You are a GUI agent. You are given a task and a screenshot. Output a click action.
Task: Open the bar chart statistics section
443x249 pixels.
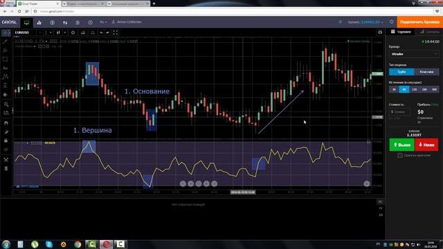tap(39, 22)
